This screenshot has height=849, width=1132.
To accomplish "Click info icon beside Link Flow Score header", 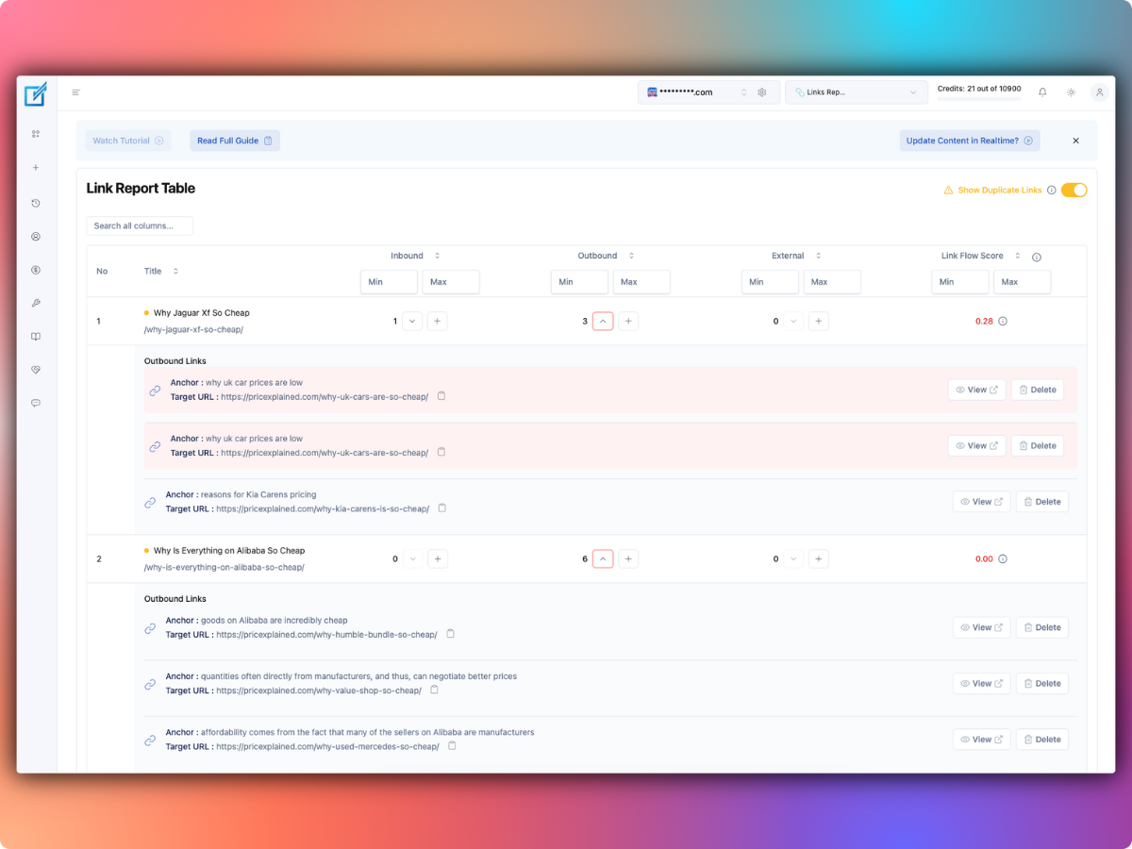I will point(1037,257).
